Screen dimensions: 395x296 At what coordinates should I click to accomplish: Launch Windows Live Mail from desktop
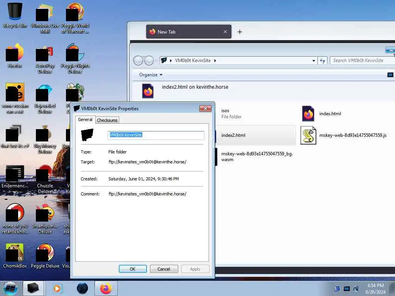(45, 18)
